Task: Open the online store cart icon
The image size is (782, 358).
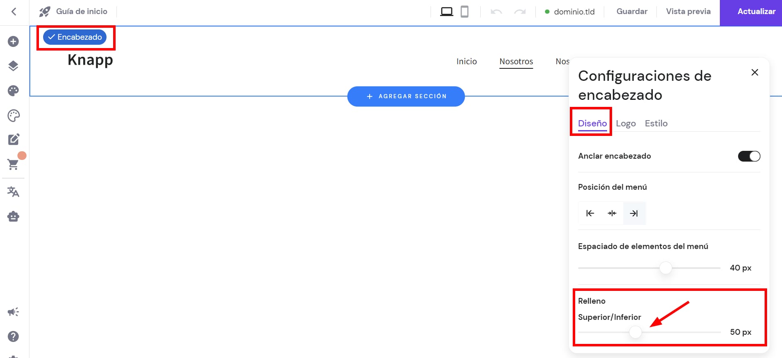Action: (13, 164)
